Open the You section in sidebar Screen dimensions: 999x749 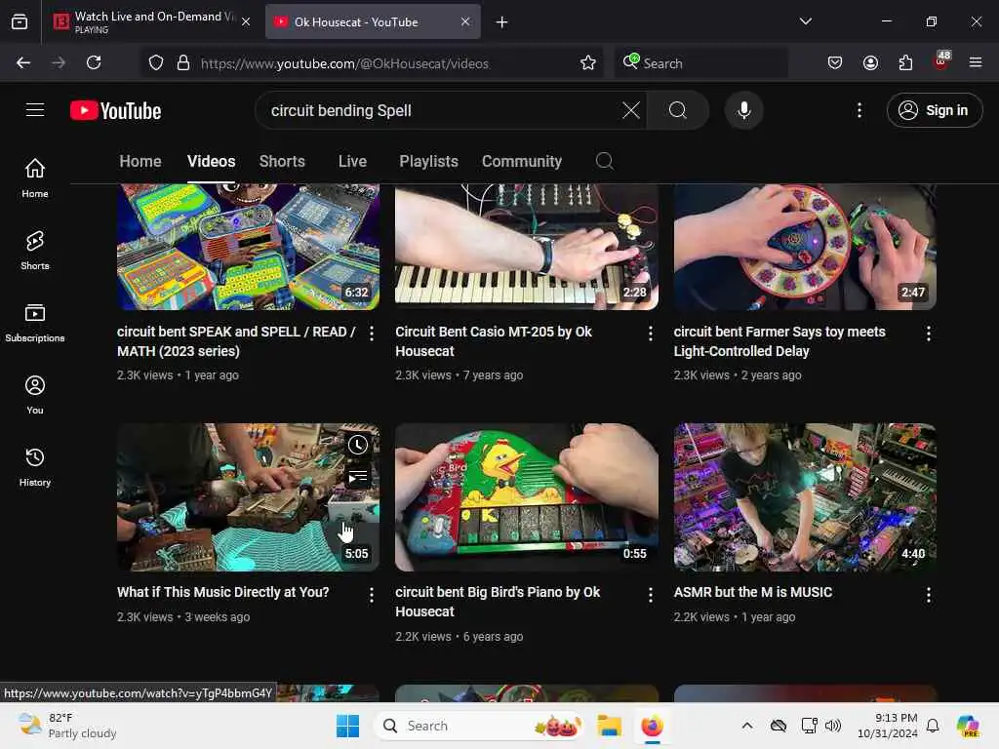(35, 395)
